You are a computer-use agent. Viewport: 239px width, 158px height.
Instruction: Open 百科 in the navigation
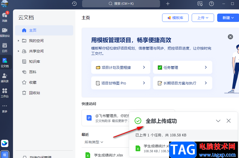pyautogui.click(x=33, y=72)
